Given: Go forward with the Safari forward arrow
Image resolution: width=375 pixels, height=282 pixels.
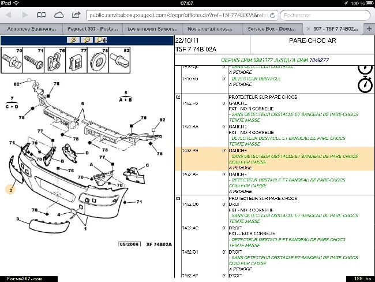Looking at the screenshot, I should coord(25,15).
